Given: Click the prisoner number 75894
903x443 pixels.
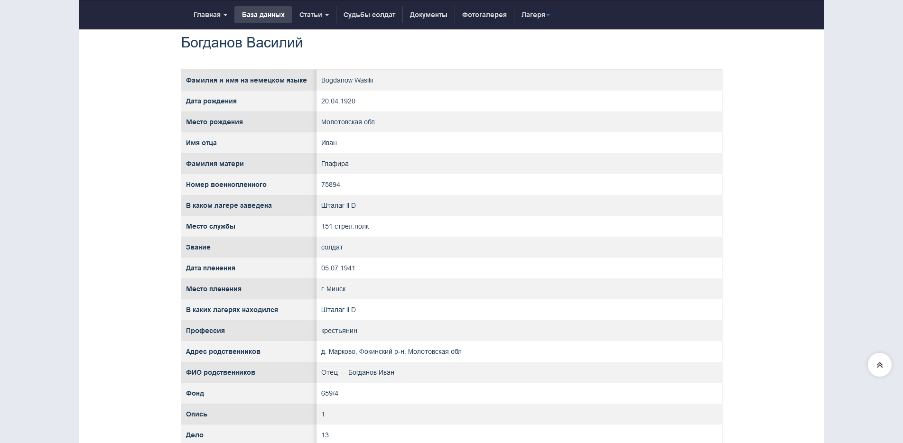Looking at the screenshot, I should [330, 185].
